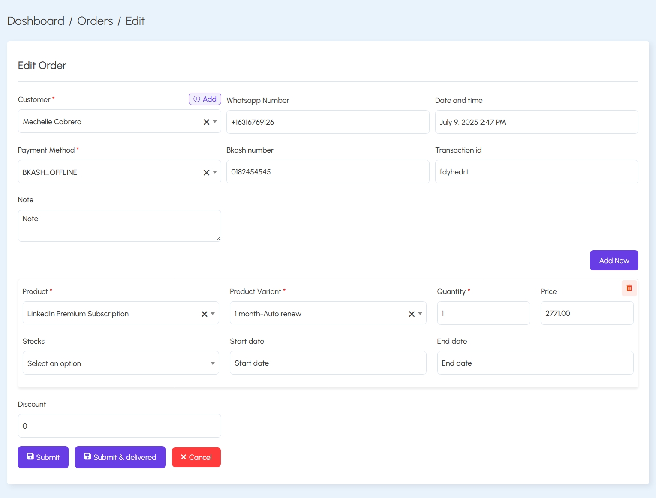Screen dimensions: 656x498
Task: Open the Orders breadcrumb link
Action: [95, 21]
